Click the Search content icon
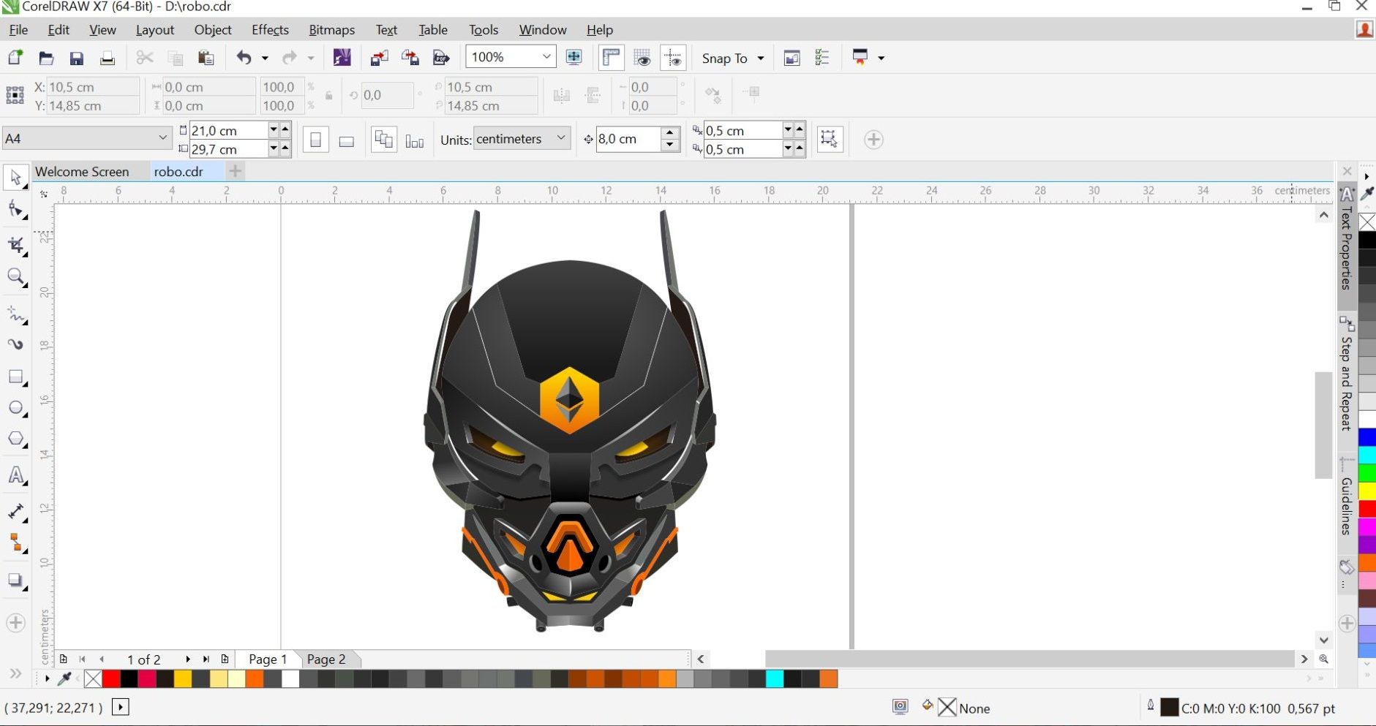This screenshot has height=726, width=1376. click(x=342, y=58)
